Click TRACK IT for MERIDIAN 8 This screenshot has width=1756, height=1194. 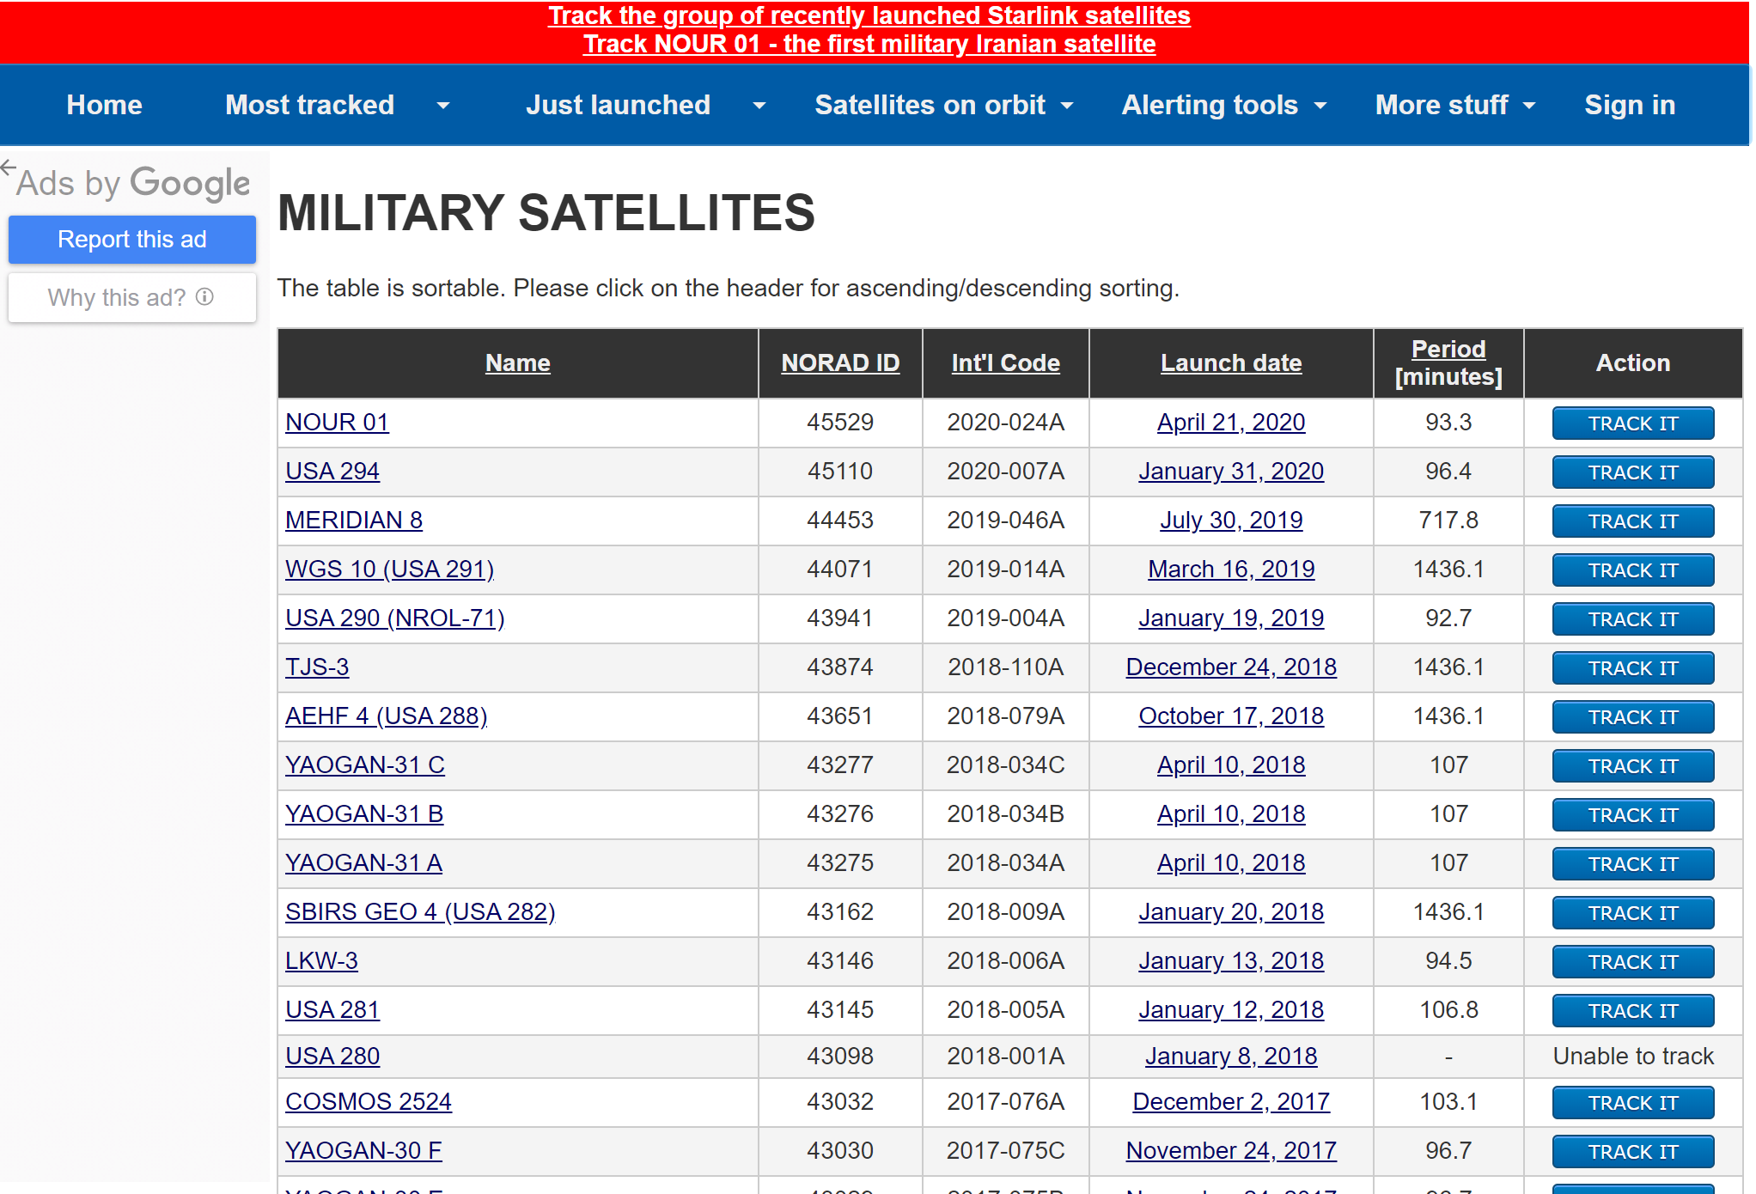point(1632,521)
